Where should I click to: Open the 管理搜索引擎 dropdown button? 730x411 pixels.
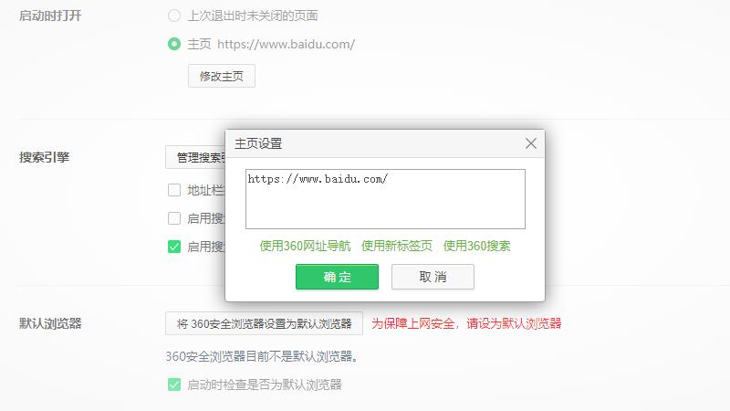195,157
